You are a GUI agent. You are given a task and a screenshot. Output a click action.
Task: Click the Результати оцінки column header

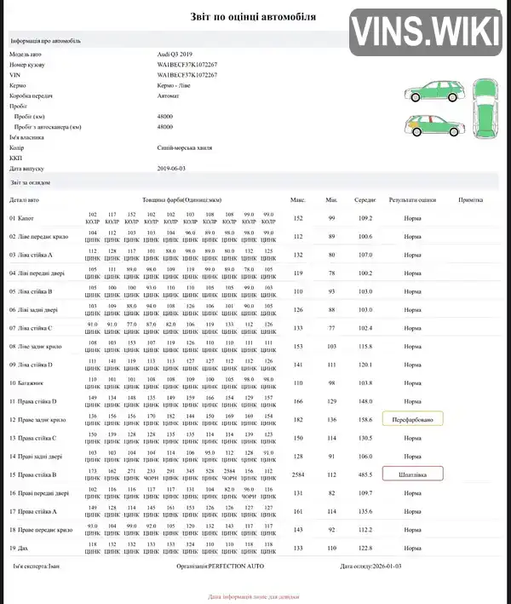(x=412, y=200)
